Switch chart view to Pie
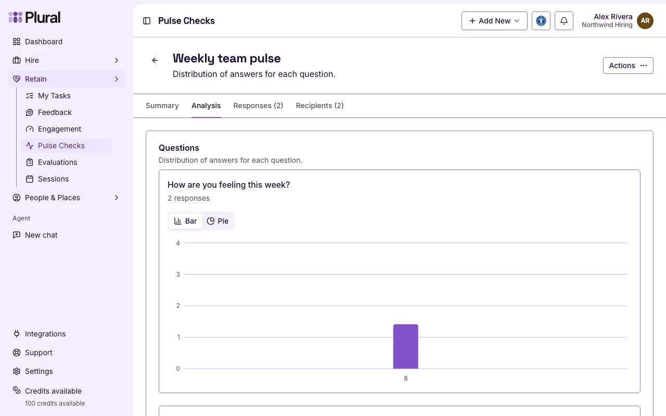 217,221
